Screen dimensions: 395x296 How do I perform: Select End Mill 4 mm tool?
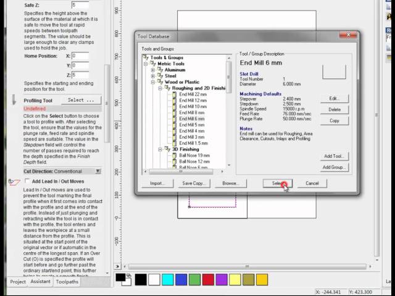click(192, 131)
